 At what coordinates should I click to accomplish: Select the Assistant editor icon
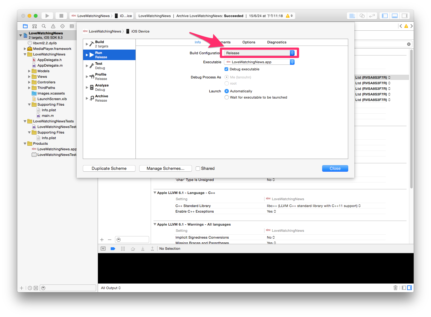point(362,16)
